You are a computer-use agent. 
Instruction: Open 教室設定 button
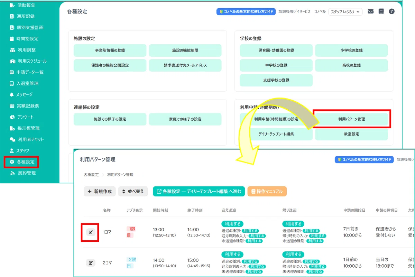pyautogui.click(x=351, y=134)
